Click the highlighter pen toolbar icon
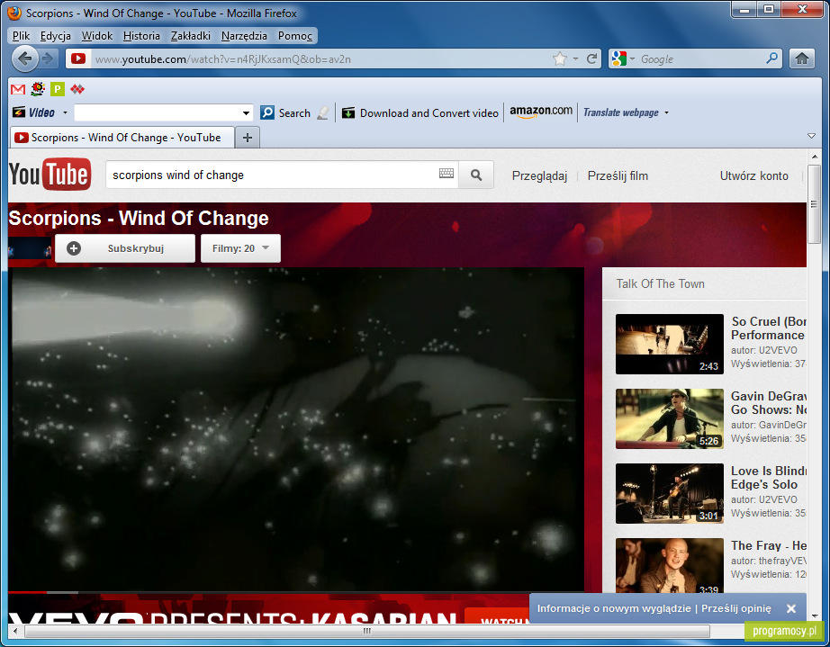 pyautogui.click(x=323, y=112)
